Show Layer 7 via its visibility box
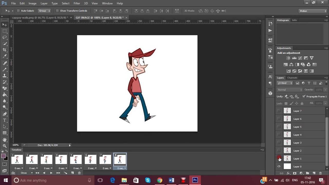The height and width of the screenshot is (185, 329). (x=279, y=111)
